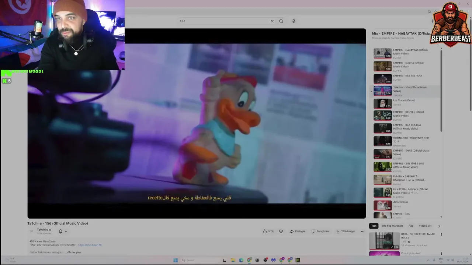Open the Windows Start menu
This screenshot has height=265, width=472.
pyautogui.click(x=176, y=260)
